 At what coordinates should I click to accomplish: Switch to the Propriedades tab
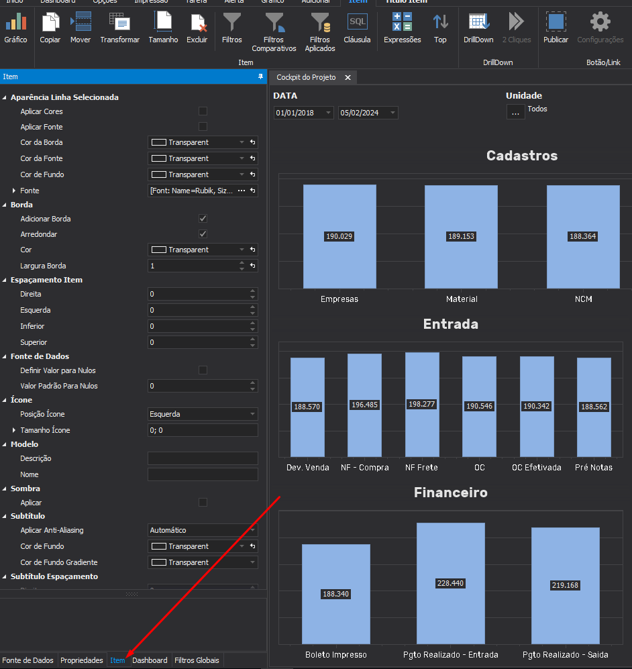point(81,660)
